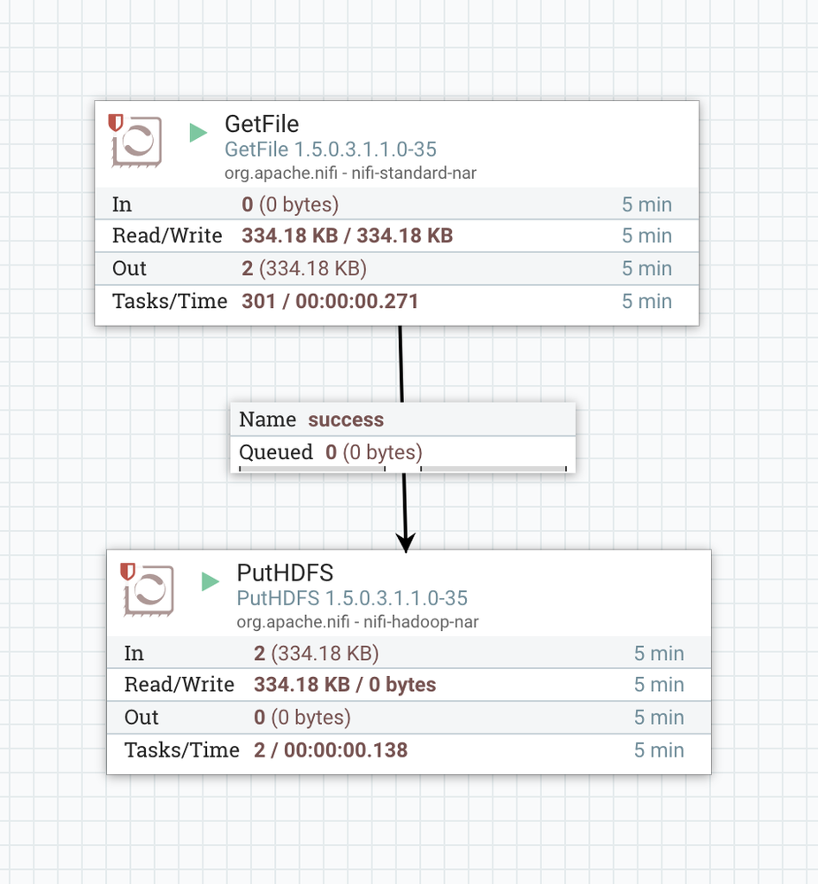
Task: Click the left backpressure bar on connection
Action: click(x=312, y=467)
